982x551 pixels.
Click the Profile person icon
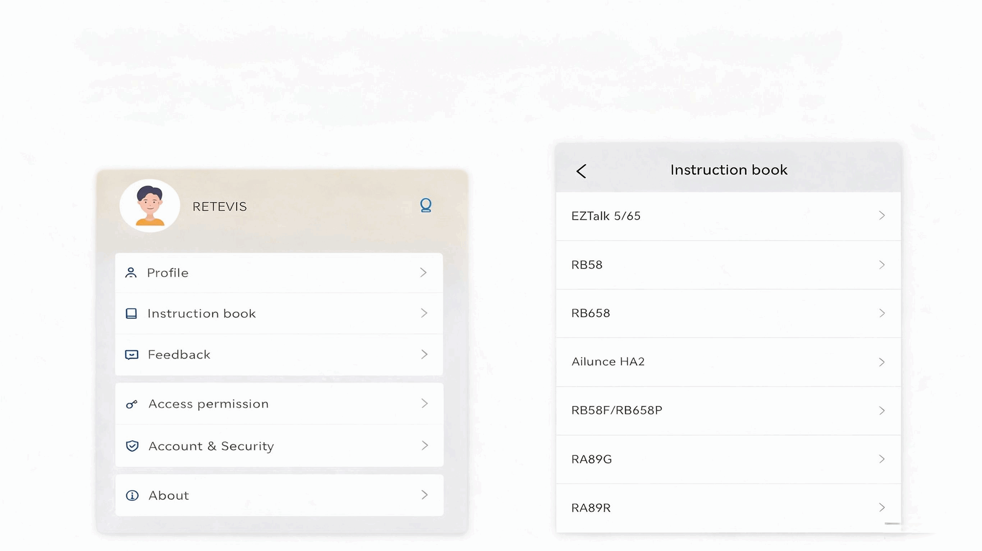131,273
